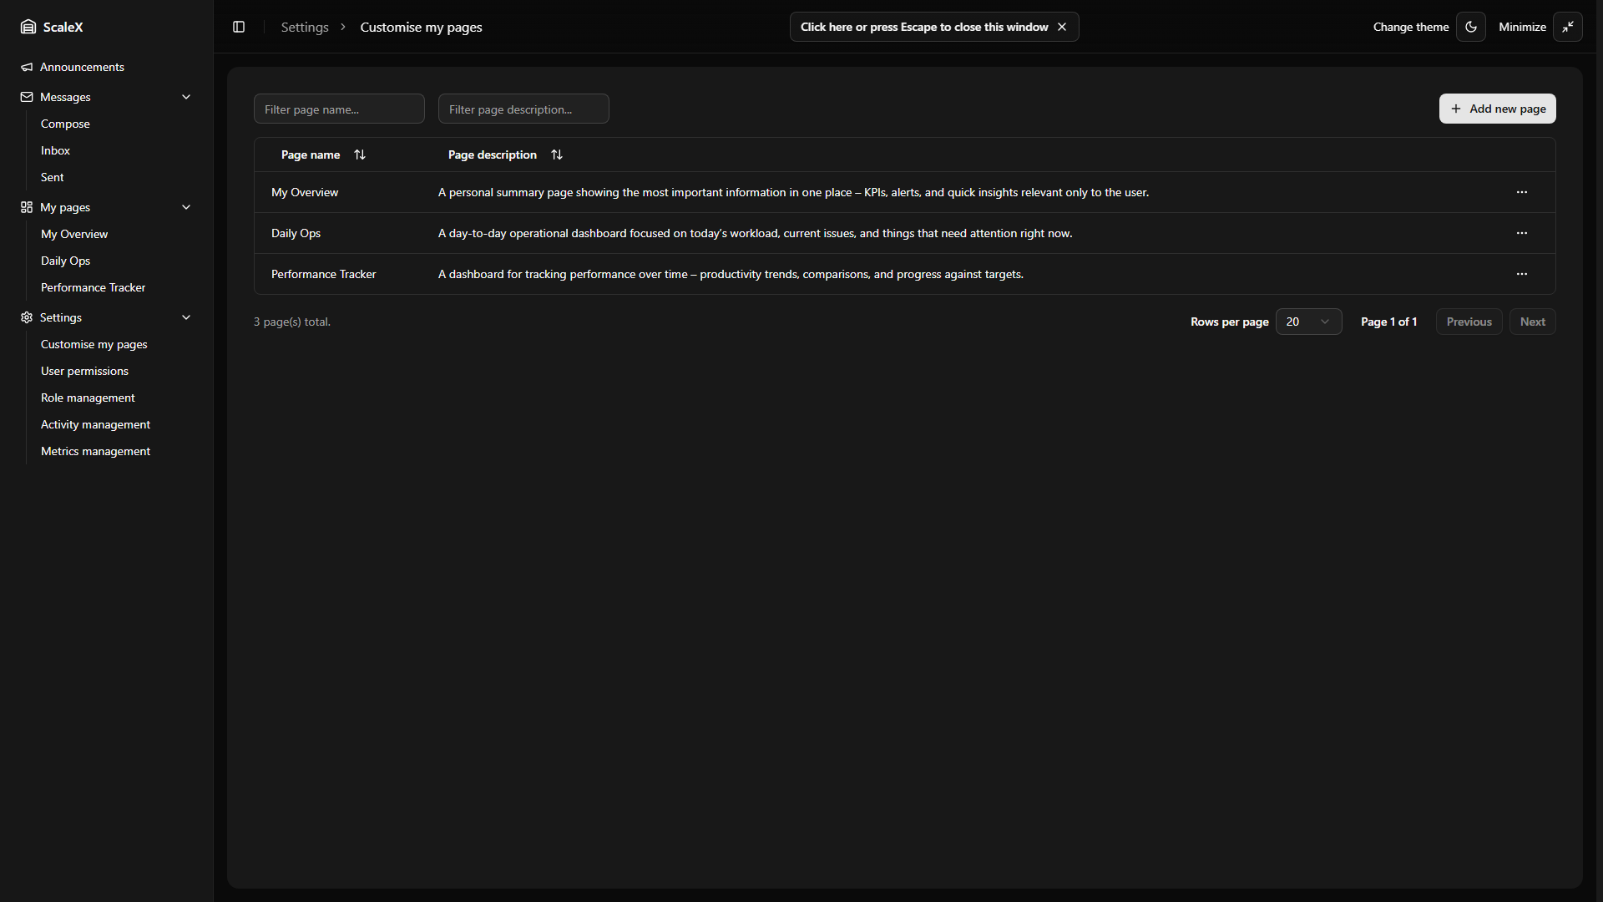Viewport: 1603px width, 902px height.
Task: Open User permissions in sidebar
Action: (84, 371)
